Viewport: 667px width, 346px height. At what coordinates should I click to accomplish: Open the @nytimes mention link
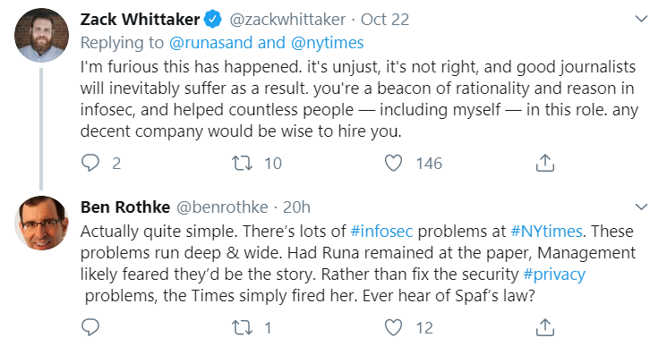pyautogui.click(x=327, y=43)
